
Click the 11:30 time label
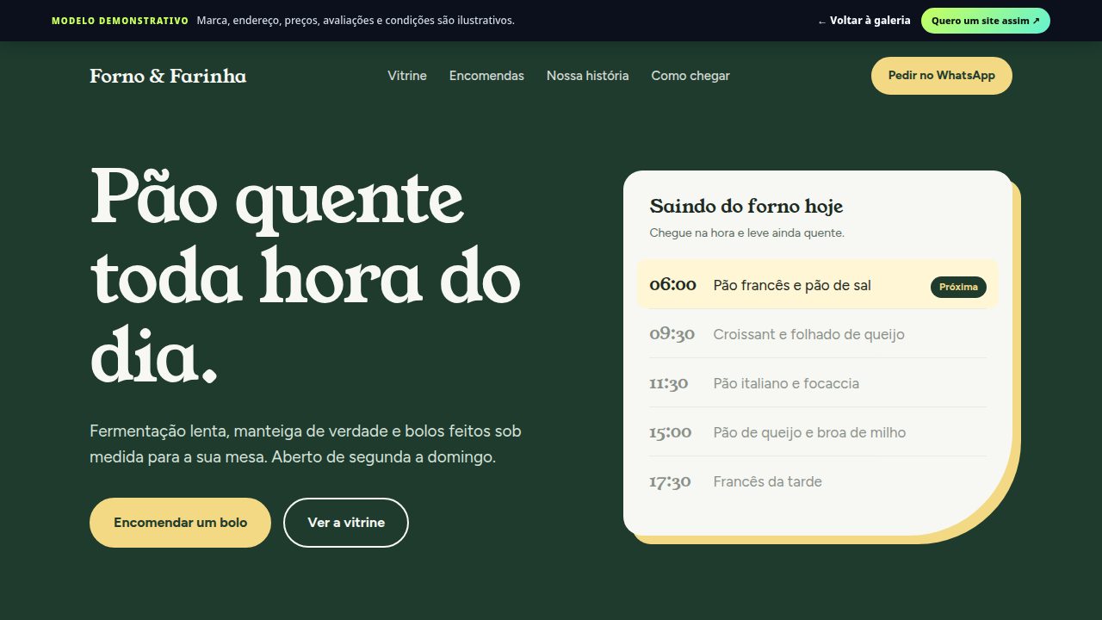point(669,383)
